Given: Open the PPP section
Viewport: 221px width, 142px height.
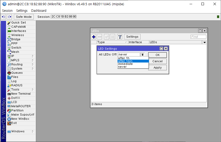Looking at the screenshot, I should click(x=21, y=44).
